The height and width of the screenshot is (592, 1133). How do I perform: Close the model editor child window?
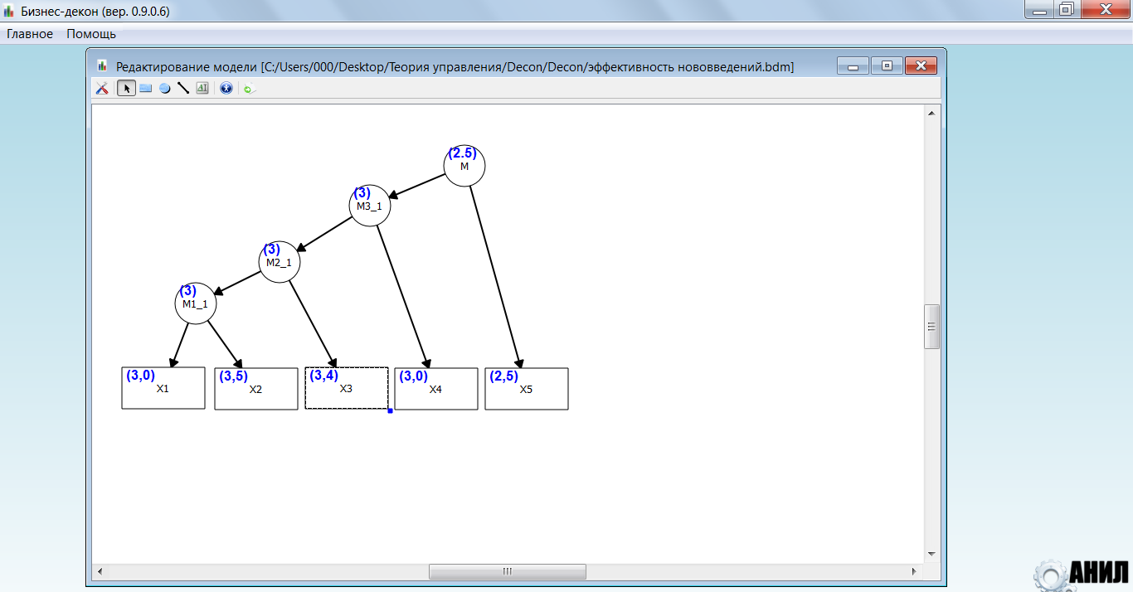[921, 66]
